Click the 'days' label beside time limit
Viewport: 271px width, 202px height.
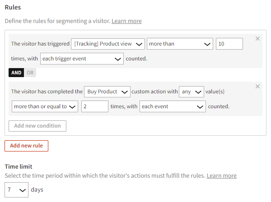click(x=37, y=190)
